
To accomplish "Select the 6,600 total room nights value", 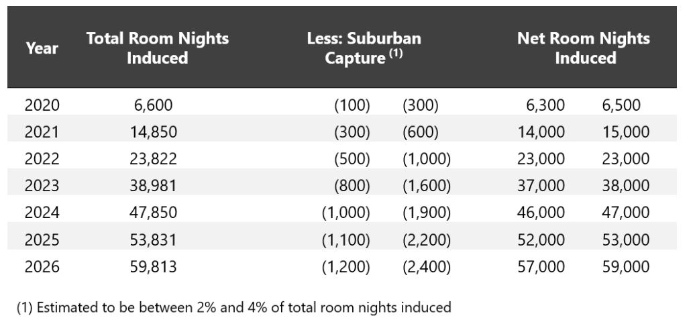I will [x=154, y=105].
